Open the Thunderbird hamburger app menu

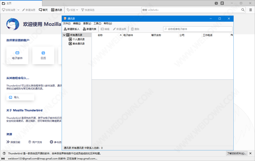(250, 10)
